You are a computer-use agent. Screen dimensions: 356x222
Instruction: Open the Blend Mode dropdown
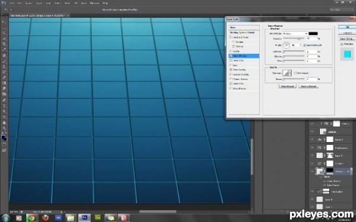coord(295,34)
